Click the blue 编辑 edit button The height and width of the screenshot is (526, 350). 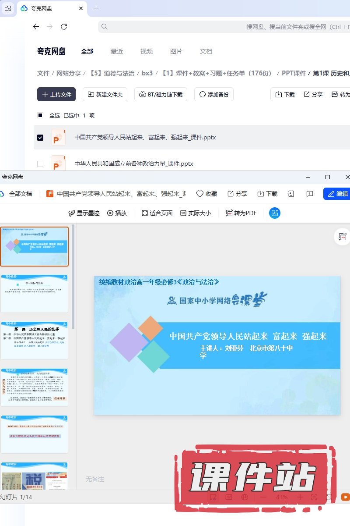[x=337, y=194]
